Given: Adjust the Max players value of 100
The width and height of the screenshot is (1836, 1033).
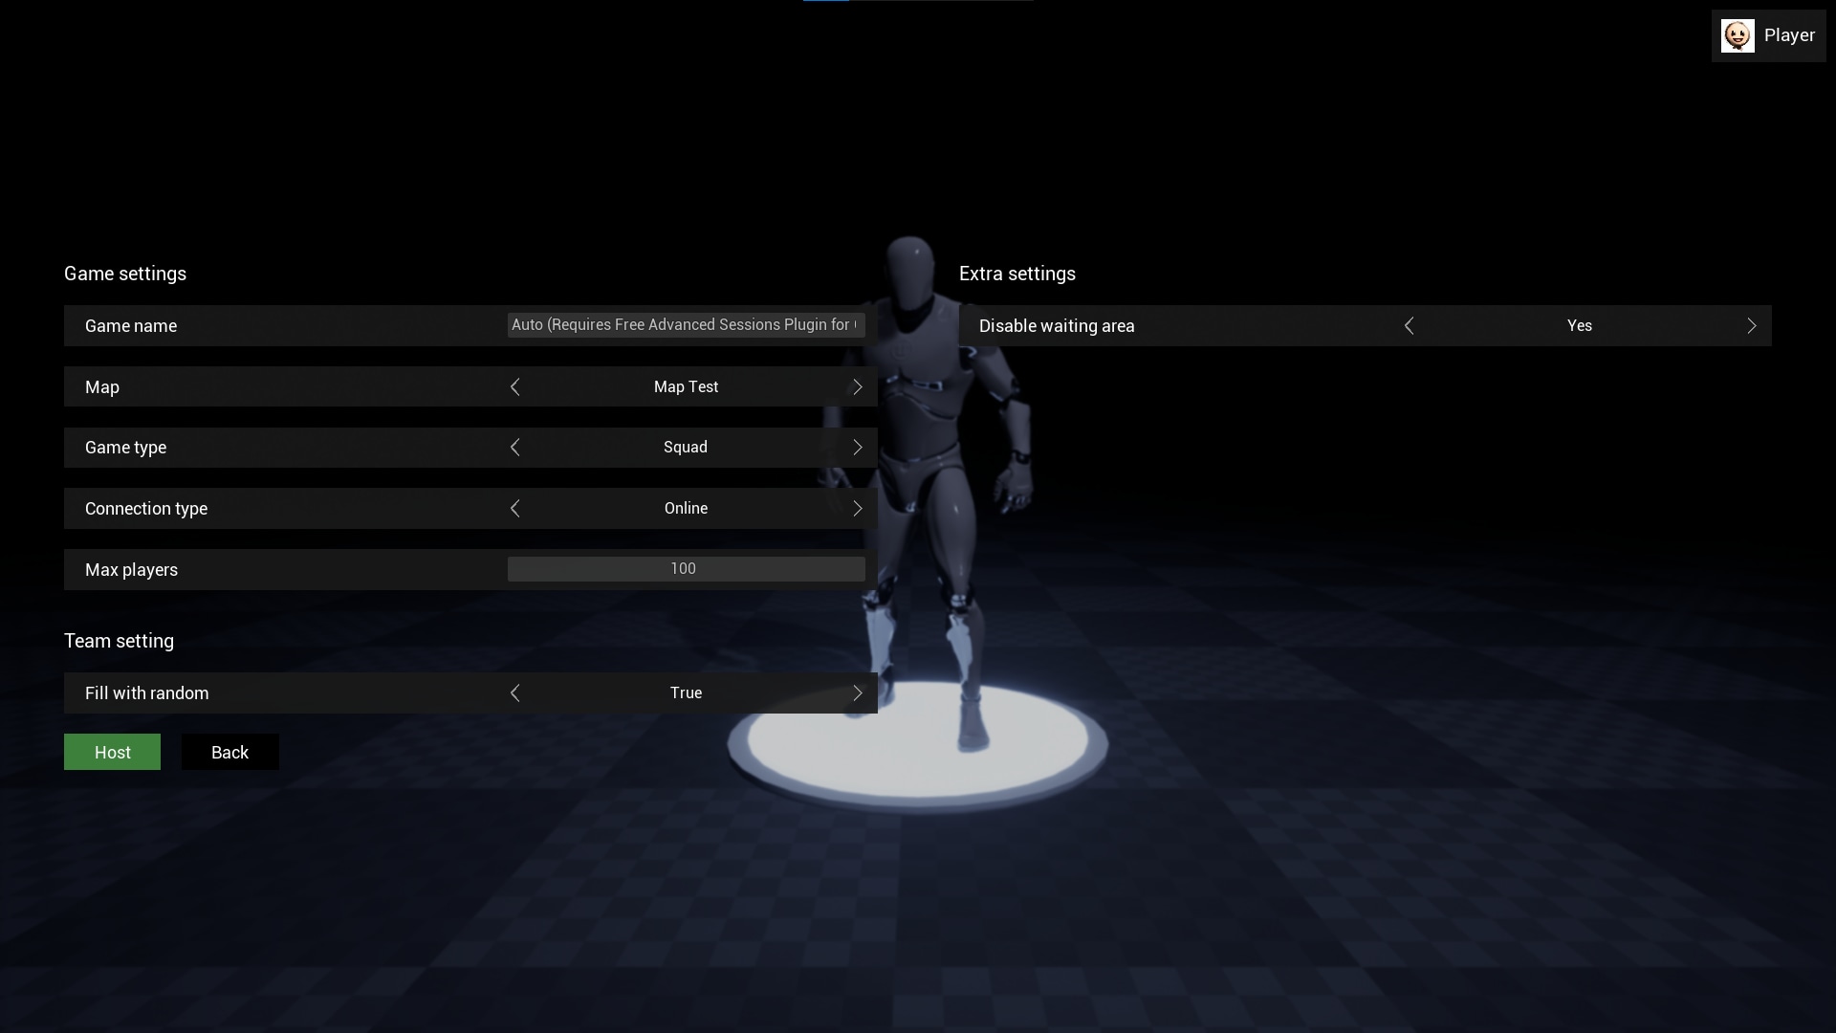Looking at the screenshot, I should [x=685, y=568].
